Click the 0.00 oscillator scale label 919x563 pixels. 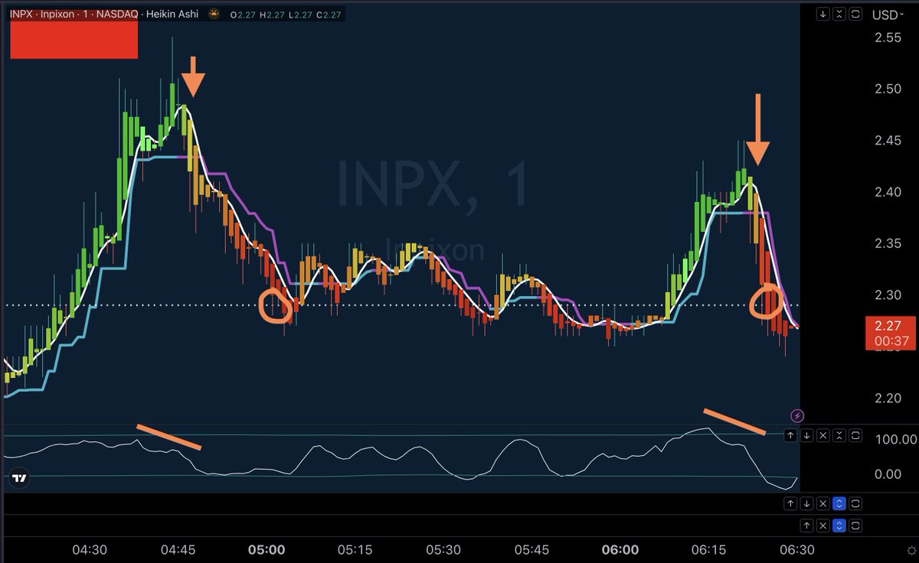click(887, 474)
